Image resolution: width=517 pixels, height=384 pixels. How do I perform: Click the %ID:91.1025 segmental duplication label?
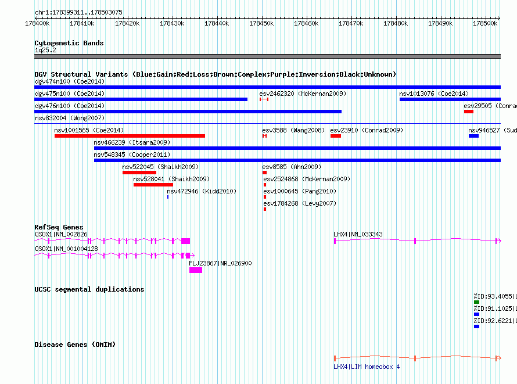click(496, 308)
